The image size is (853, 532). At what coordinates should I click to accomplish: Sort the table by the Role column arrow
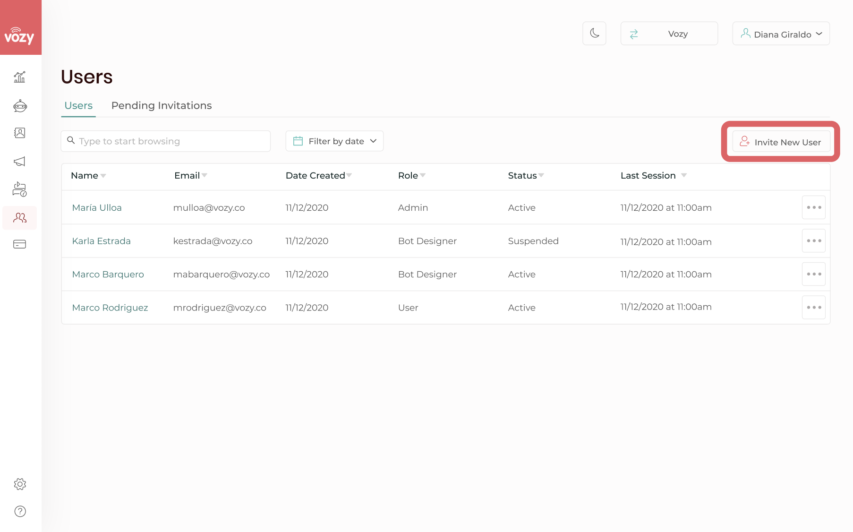point(423,175)
